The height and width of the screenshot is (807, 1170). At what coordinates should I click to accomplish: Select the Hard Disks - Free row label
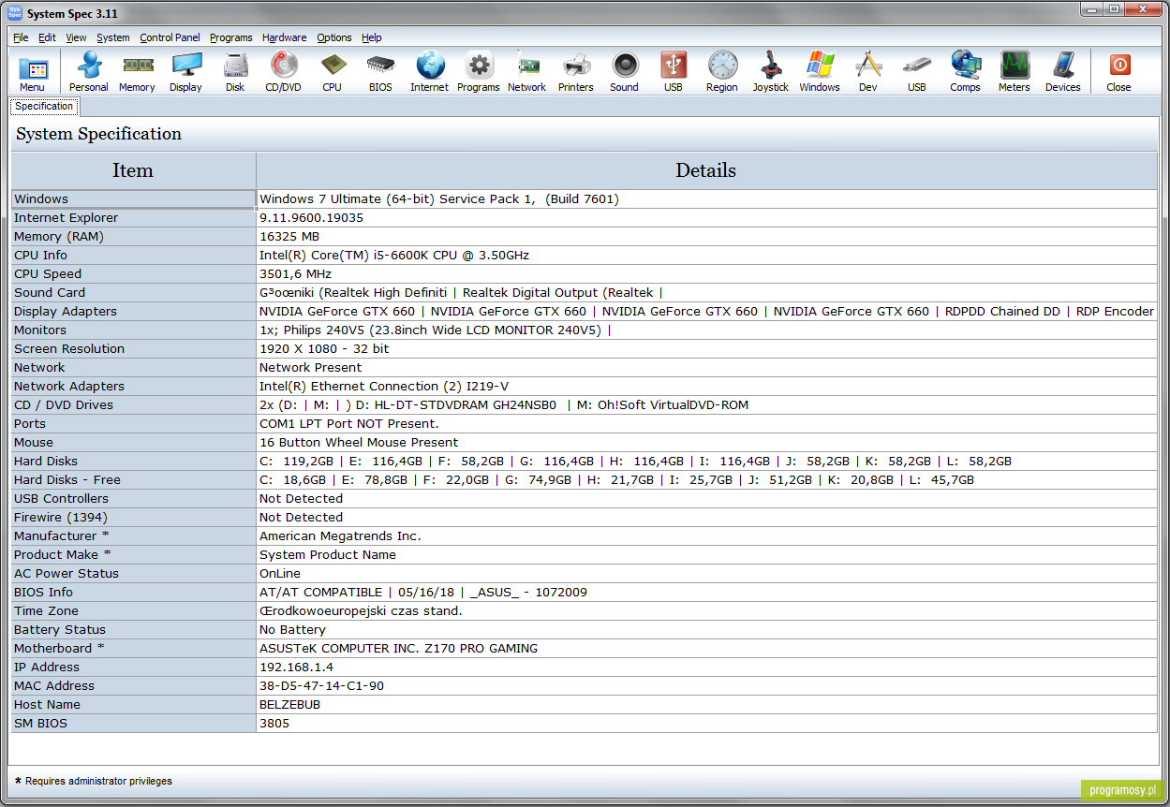[x=133, y=479]
